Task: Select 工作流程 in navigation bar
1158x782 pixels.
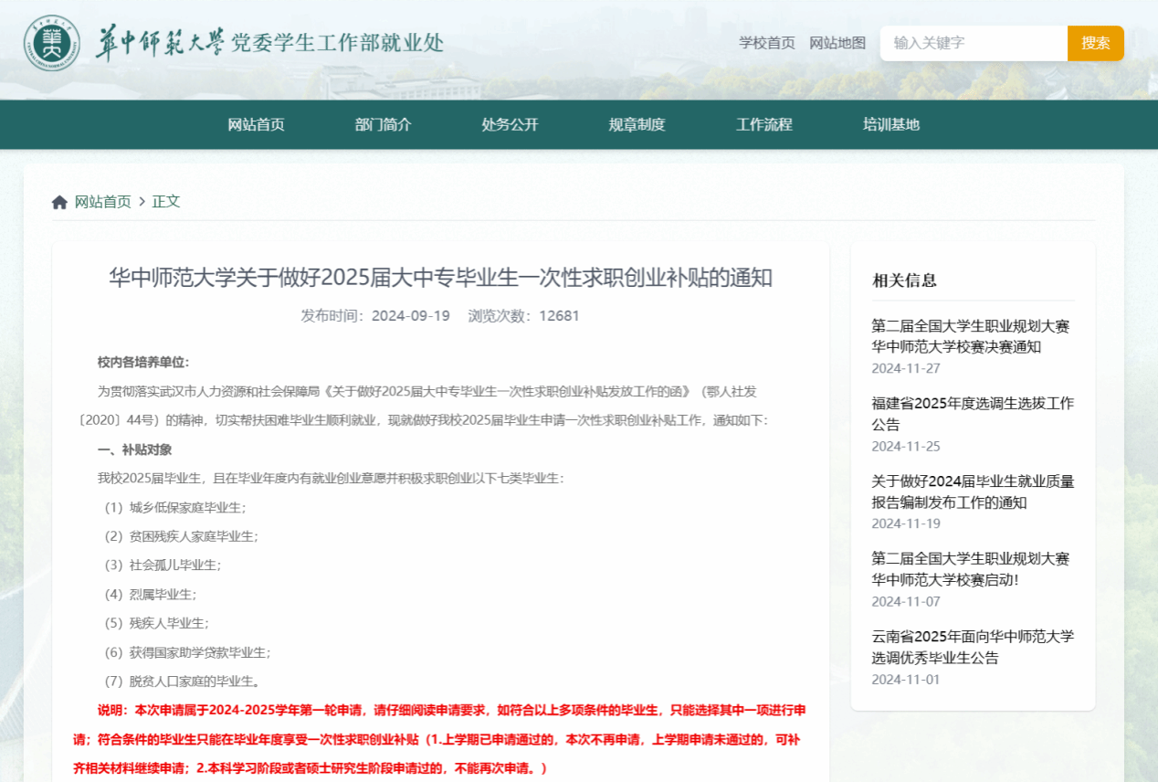Action: point(763,125)
